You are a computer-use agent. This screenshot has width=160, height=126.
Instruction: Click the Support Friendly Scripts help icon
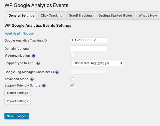point(44,85)
